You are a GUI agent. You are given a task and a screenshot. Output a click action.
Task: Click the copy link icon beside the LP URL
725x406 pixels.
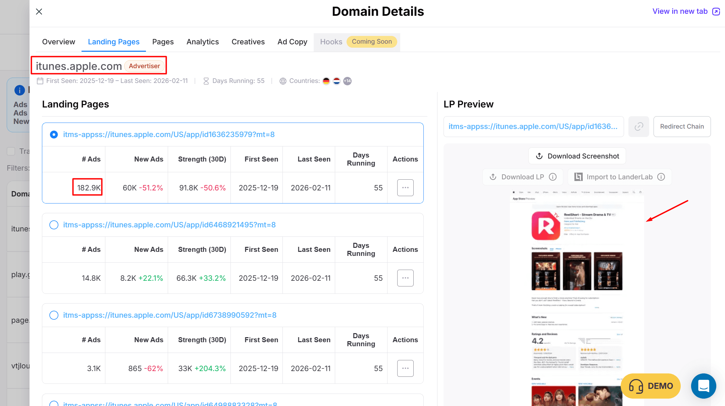tap(638, 127)
